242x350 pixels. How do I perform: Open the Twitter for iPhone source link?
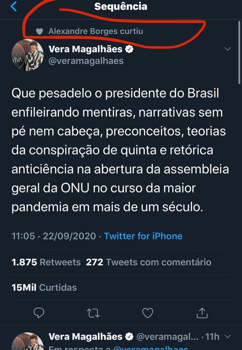click(x=143, y=236)
